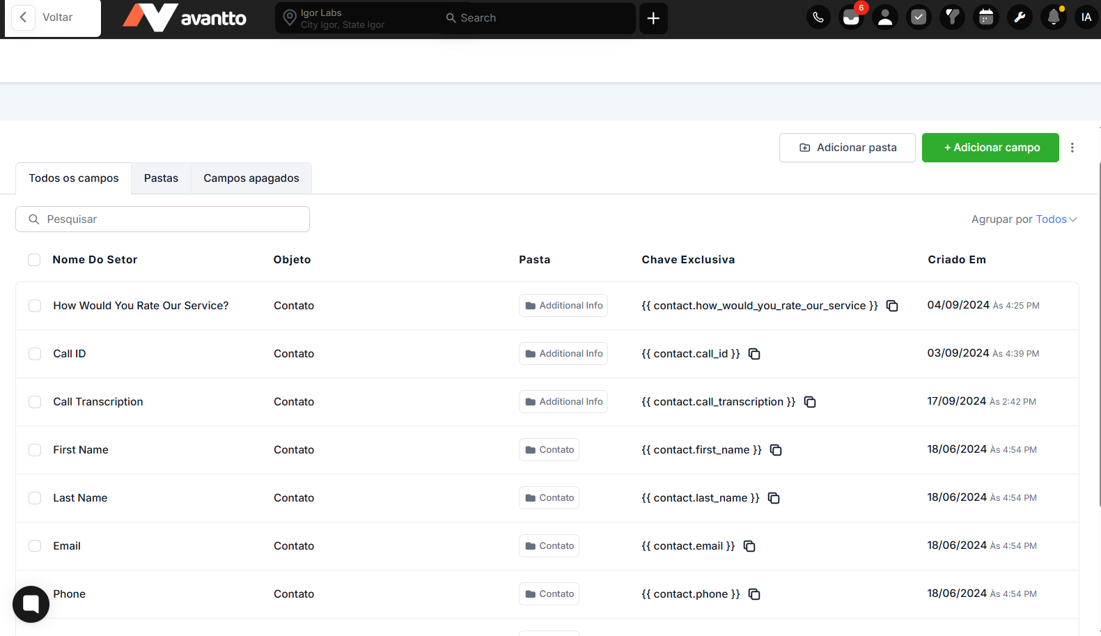This screenshot has width=1101, height=636.
Task: Check the Email row checkbox
Action: click(35, 546)
